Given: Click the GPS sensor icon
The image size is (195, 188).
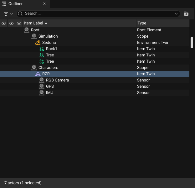Looking at the screenshot, I should (42, 86).
